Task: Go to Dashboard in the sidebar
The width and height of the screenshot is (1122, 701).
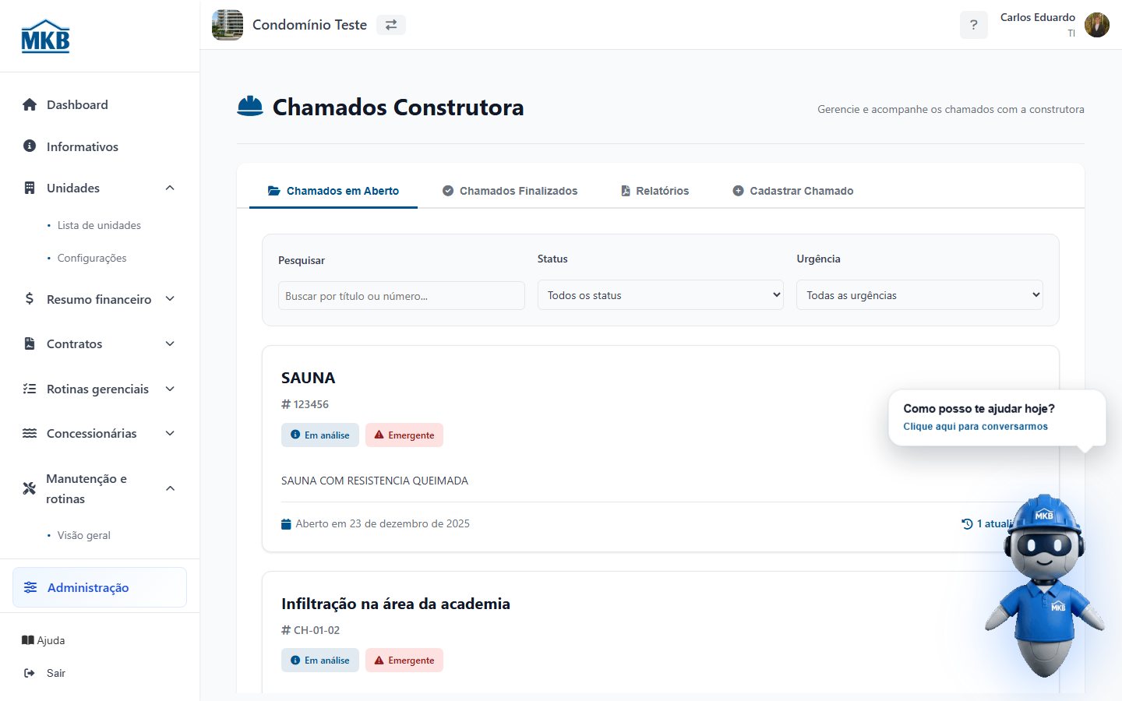Action: tap(77, 104)
